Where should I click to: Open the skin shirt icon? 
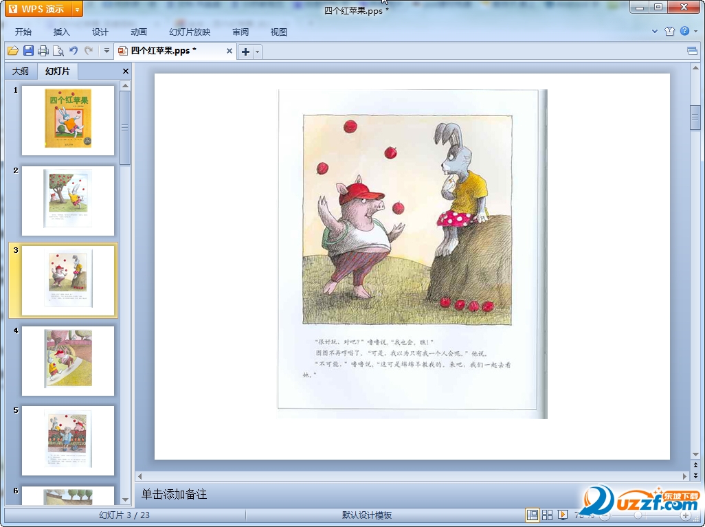coord(669,31)
